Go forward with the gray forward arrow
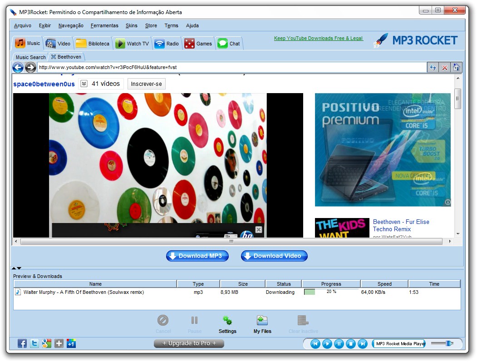This screenshot has height=362, width=477. click(30, 67)
